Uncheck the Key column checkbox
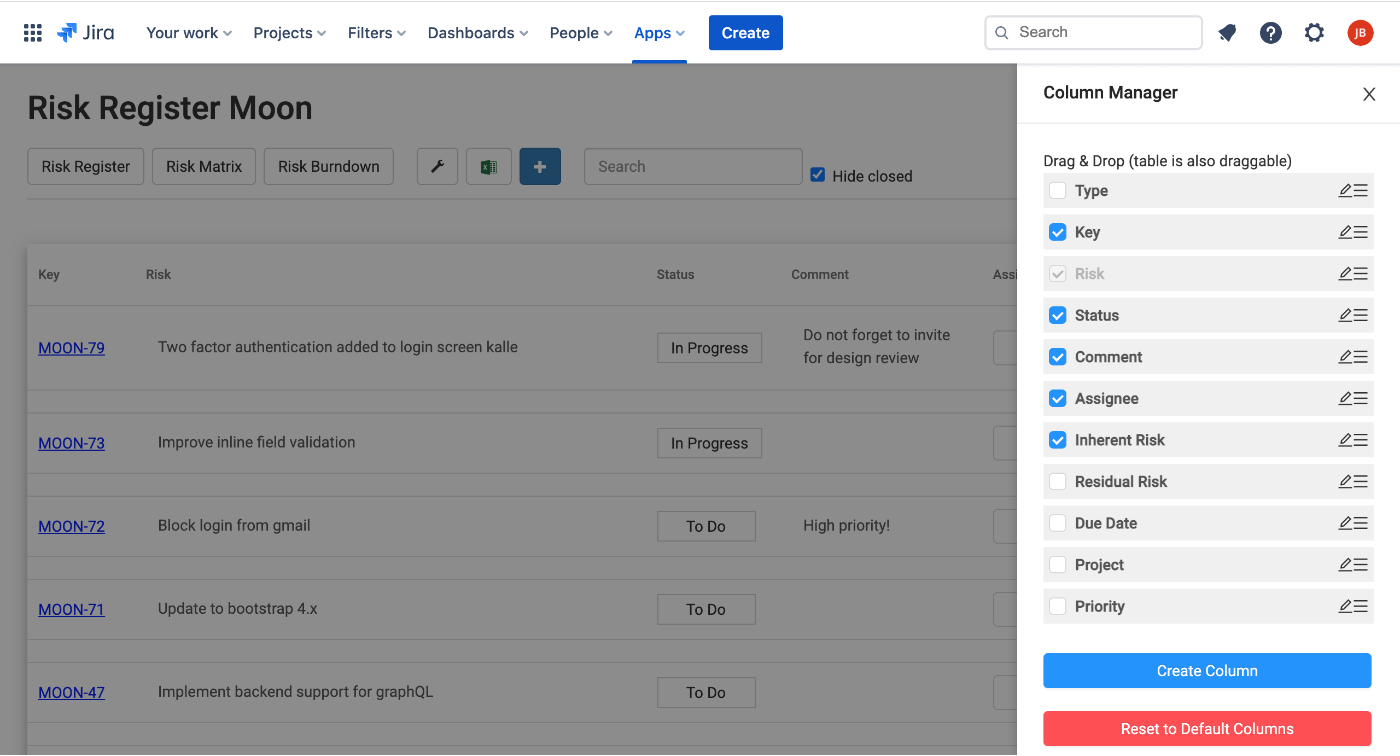Image resolution: width=1400 pixels, height=756 pixels. (1058, 232)
